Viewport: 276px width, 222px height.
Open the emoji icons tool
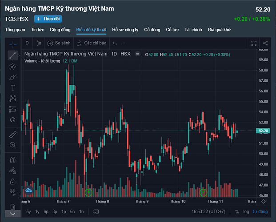click(13, 119)
